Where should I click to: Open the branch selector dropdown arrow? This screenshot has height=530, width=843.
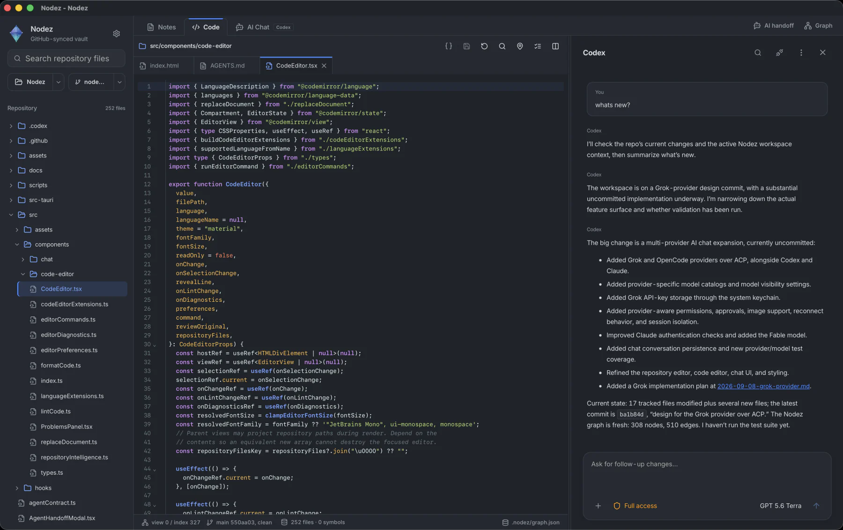(119, 82)
